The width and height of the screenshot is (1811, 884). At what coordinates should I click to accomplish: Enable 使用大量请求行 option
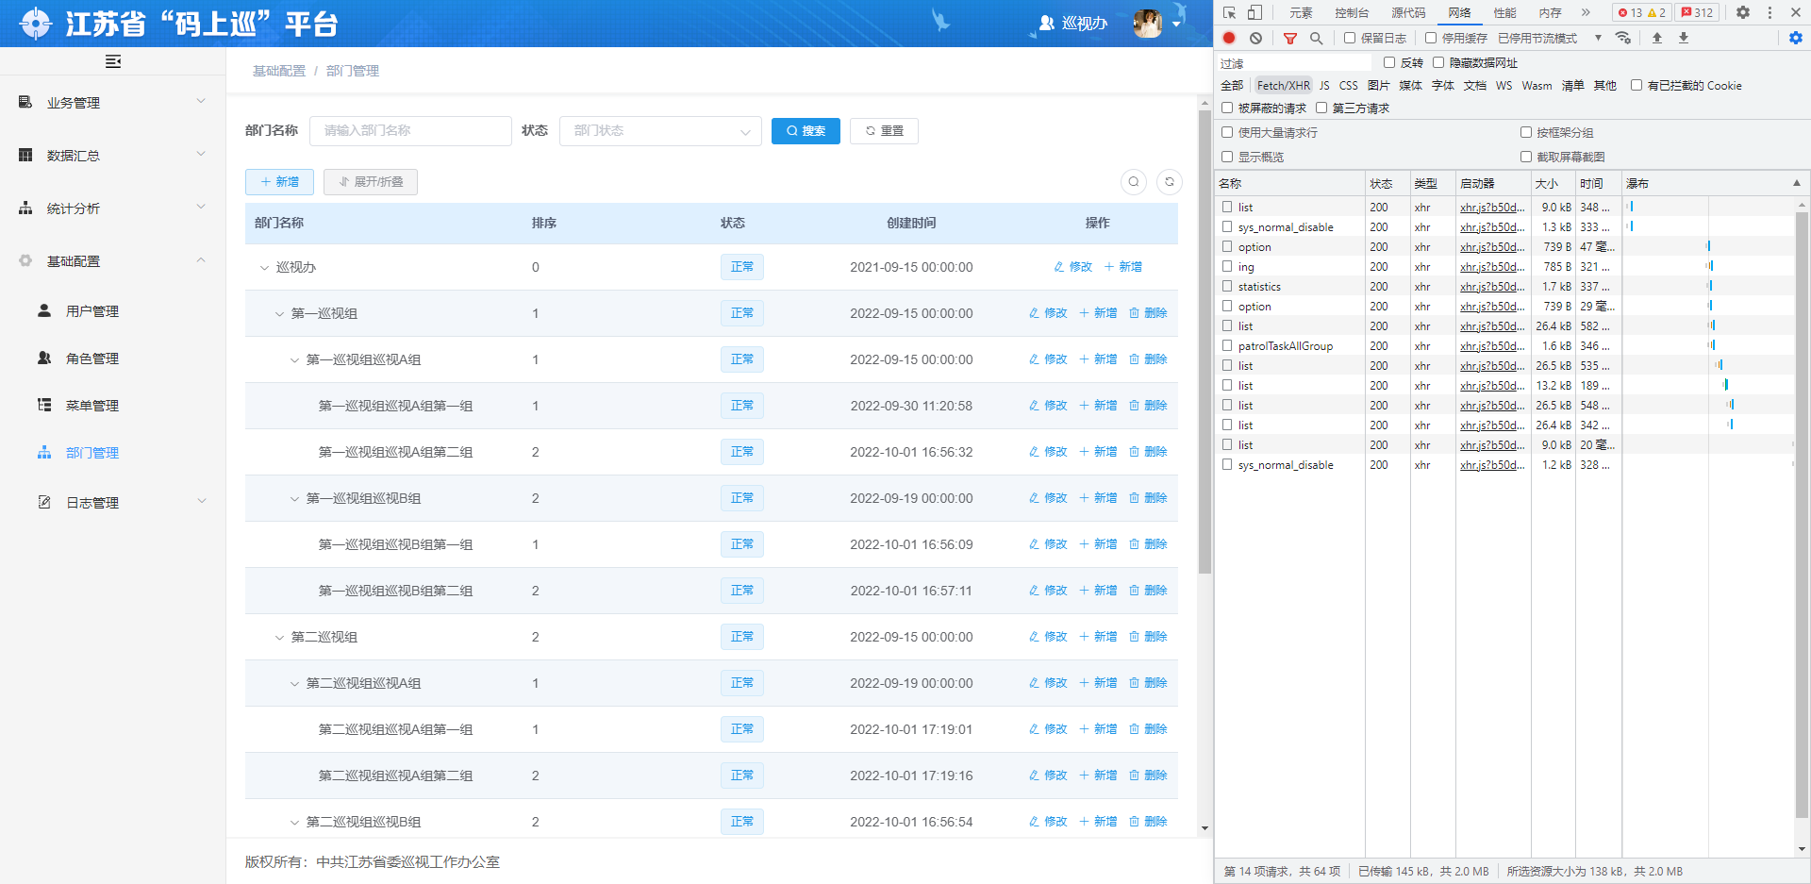[x=1227, y=132]
